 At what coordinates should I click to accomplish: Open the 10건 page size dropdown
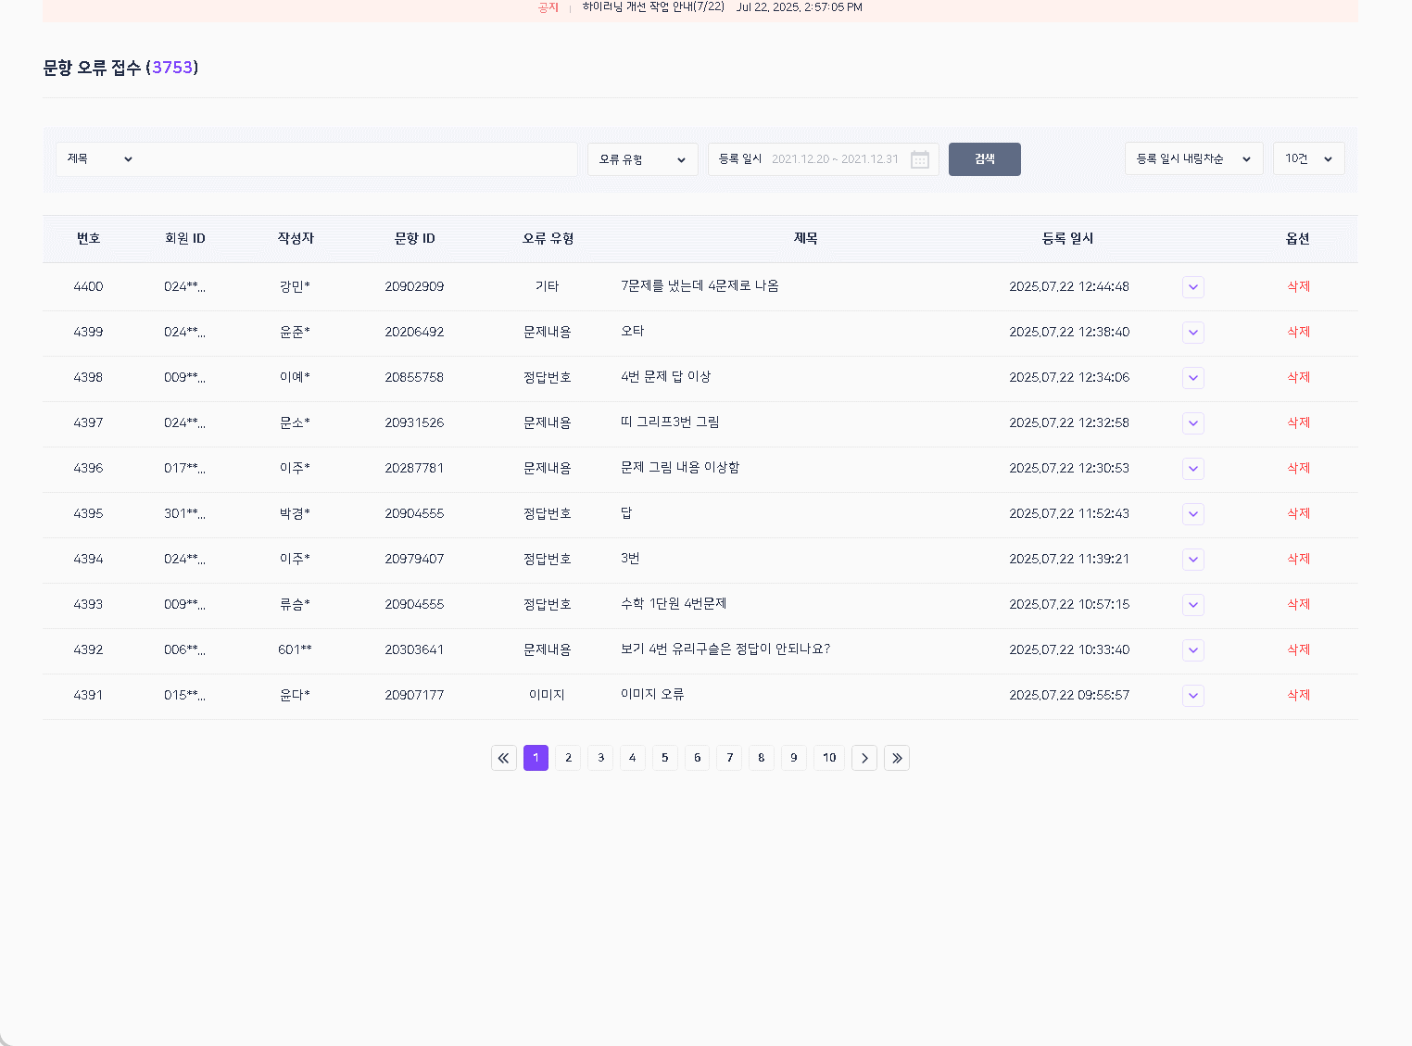[x=1308, y=159]
